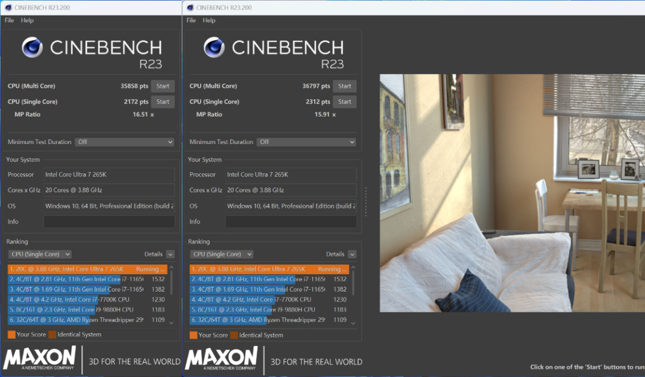Click the 16.51 x MP Ratio value
Screen dimensions: 645x377
click(143, 115)
